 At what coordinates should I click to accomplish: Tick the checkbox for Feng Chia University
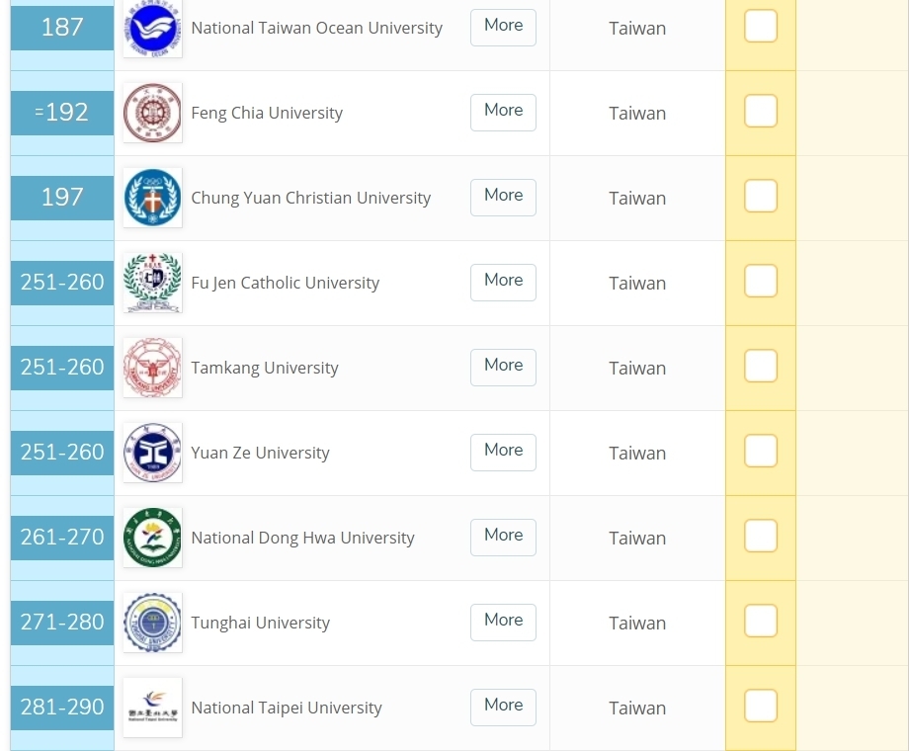point(761,111)
